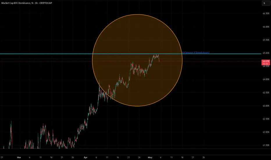Click the 61.50% price axis label

(x=266, y=145)
